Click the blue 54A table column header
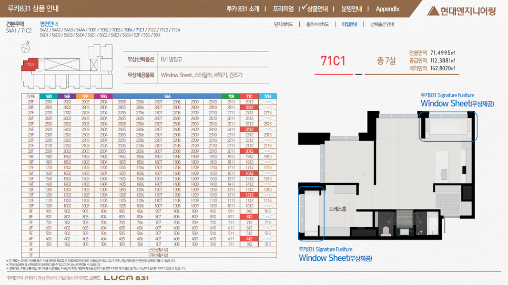Image resolution: width=508 pixels, height=285 pixels. 167,97
